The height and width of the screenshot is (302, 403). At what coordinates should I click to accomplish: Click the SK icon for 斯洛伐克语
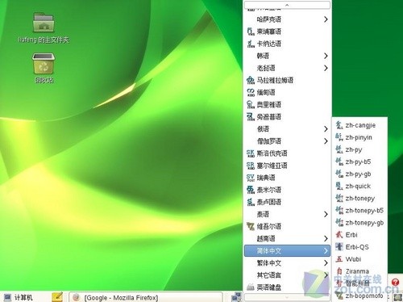(251, 153)
